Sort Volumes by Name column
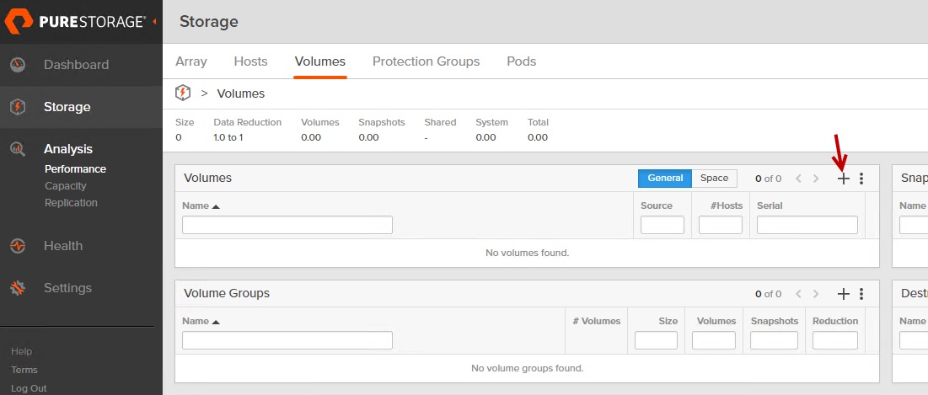 point(201,206)
